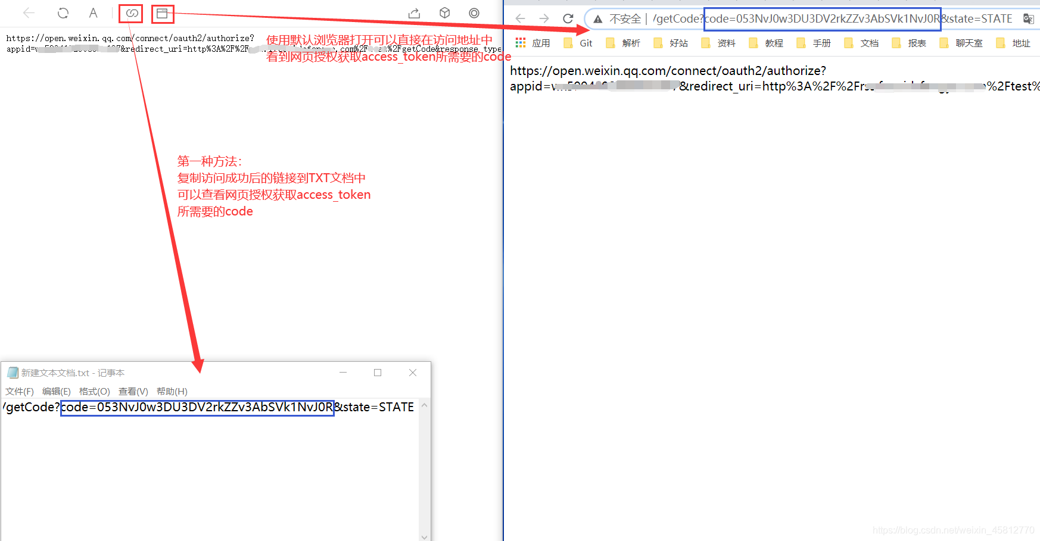This screenshot has height=541, width=1040.
Task: Open the Git bookmark folder
Action: click(578, 43)
